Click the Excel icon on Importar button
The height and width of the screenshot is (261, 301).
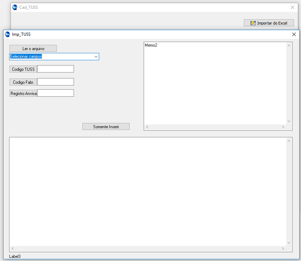253,23
